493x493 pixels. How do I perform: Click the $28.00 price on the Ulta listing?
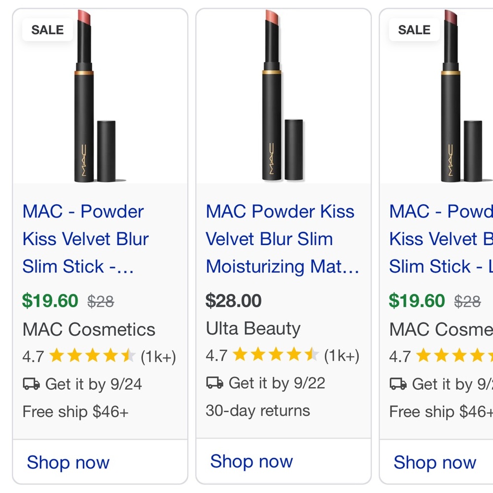point(234,300)
